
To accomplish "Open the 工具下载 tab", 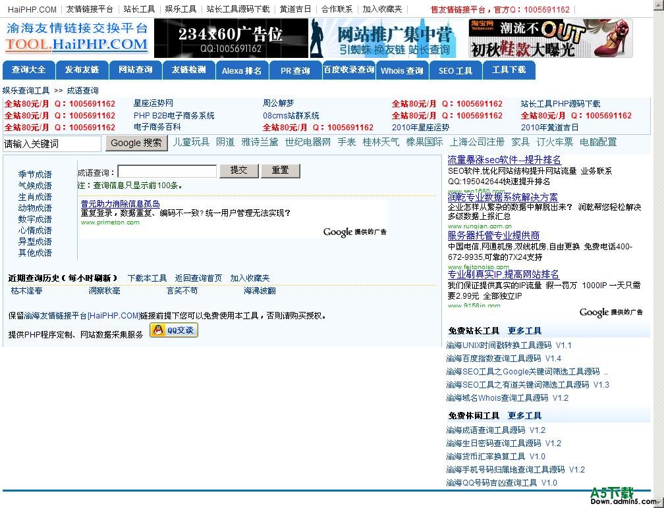I will (509, 70).
